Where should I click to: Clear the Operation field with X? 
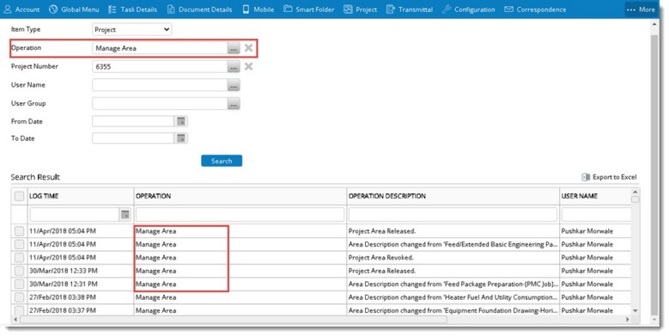(248, 48)
